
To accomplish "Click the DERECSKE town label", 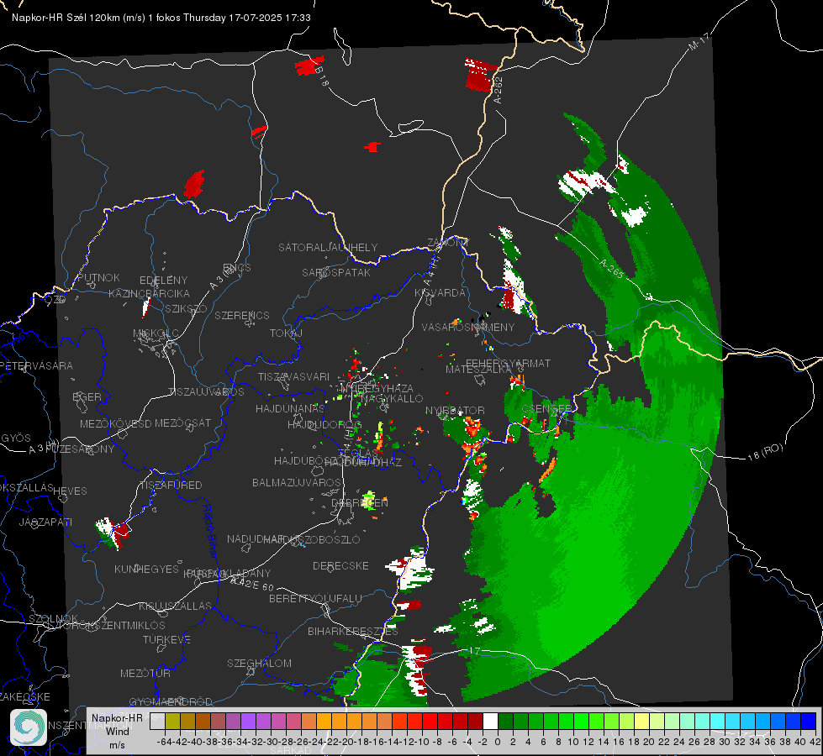I will (340, 565).
